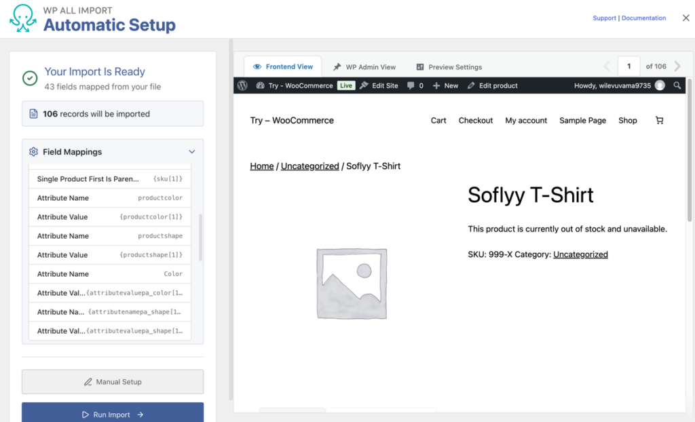Click the WP All Import octopus logo
The height and width of the screenshot is (422, 695).
pos(23,18)
